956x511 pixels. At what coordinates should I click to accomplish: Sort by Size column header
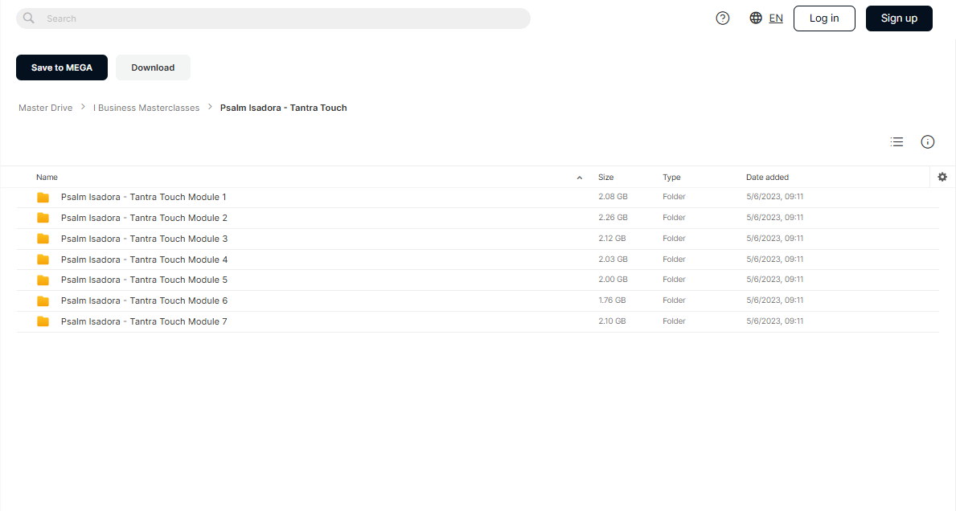(x=605, y=178)
